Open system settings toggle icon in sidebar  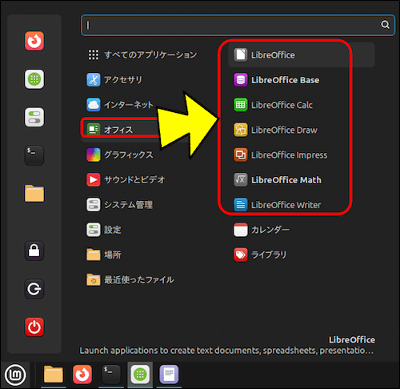34,118
